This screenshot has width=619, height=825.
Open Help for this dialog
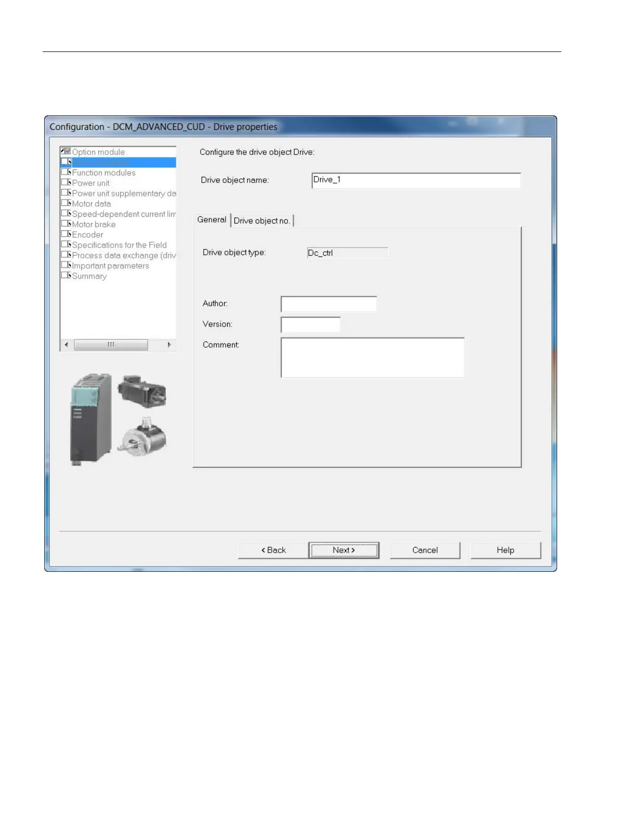pyautogui.click(x=506, y=550)
